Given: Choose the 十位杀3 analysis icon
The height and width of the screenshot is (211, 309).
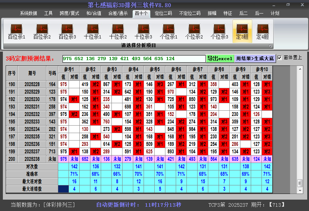Looking at the screenshot, I should point(143,31).
